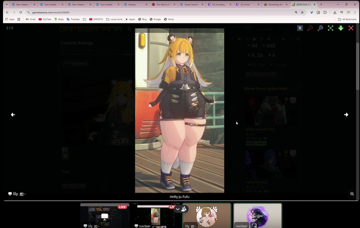Zoom out with the red magnifier icon
The height and width of the screenshot is (228, 360).
(x=310, y=28)
